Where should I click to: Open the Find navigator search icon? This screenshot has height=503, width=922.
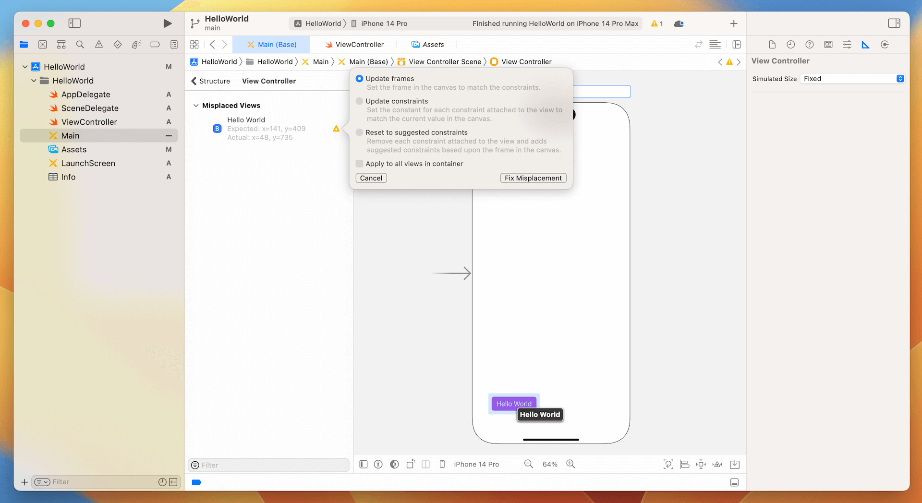80,45
